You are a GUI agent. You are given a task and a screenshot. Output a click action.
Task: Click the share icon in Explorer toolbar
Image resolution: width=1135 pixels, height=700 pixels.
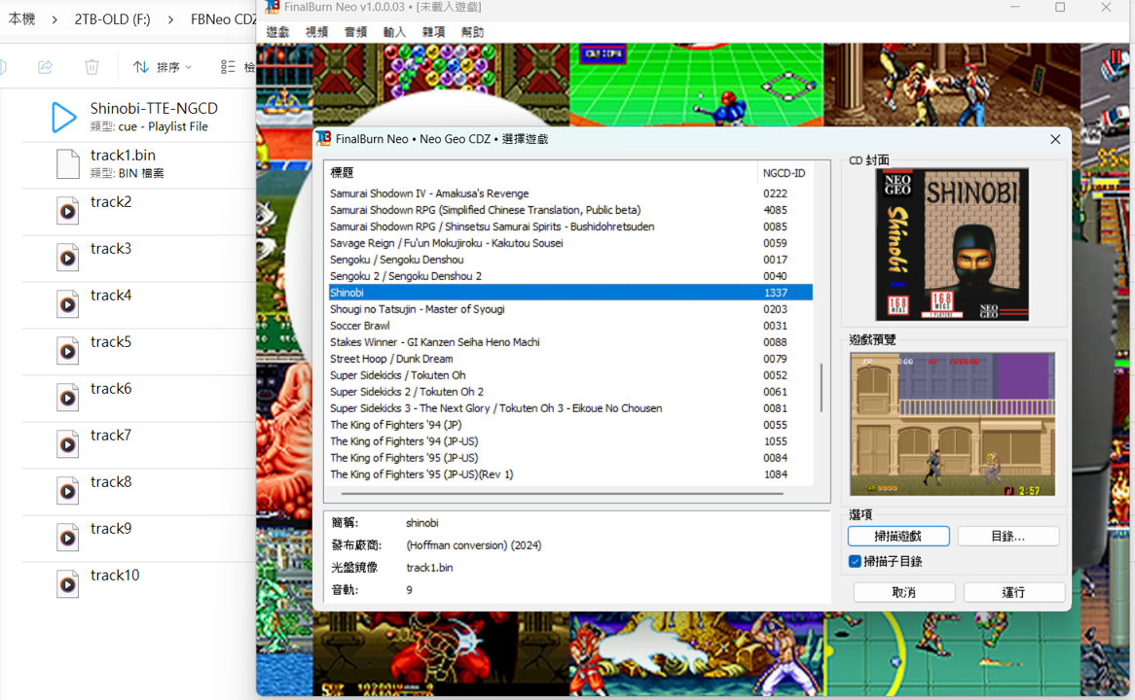coord(45,66)
